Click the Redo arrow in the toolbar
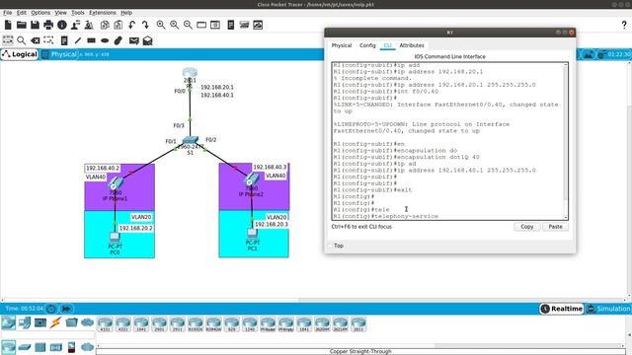This screenshot has height=355, width=632. (145, 25)
